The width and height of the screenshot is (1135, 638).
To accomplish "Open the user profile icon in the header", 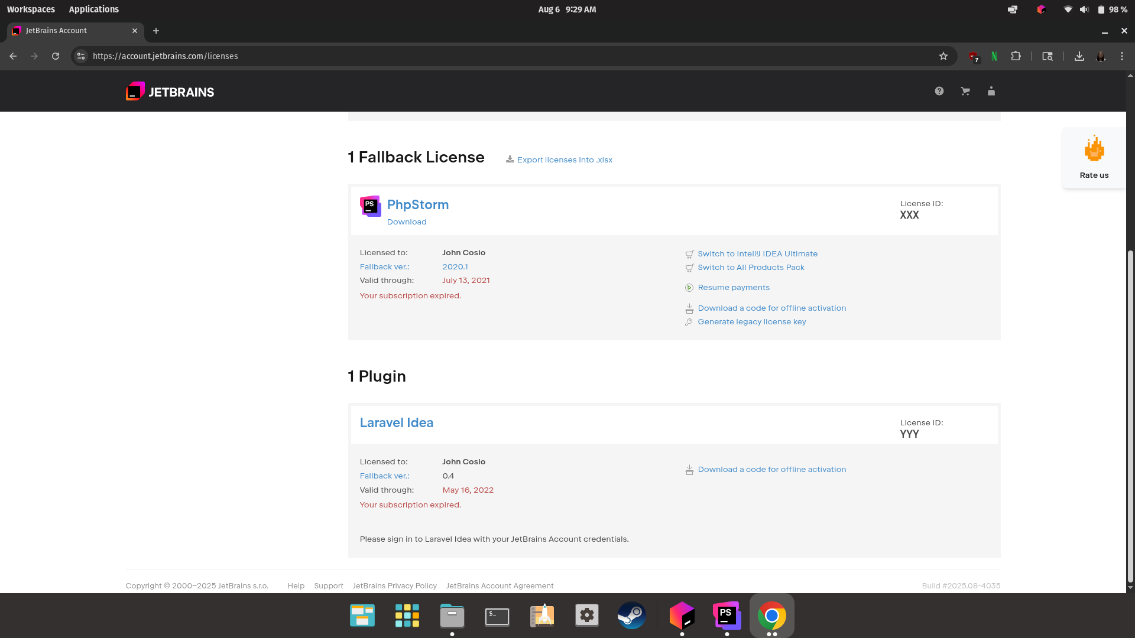I will (x=991, y=91).
